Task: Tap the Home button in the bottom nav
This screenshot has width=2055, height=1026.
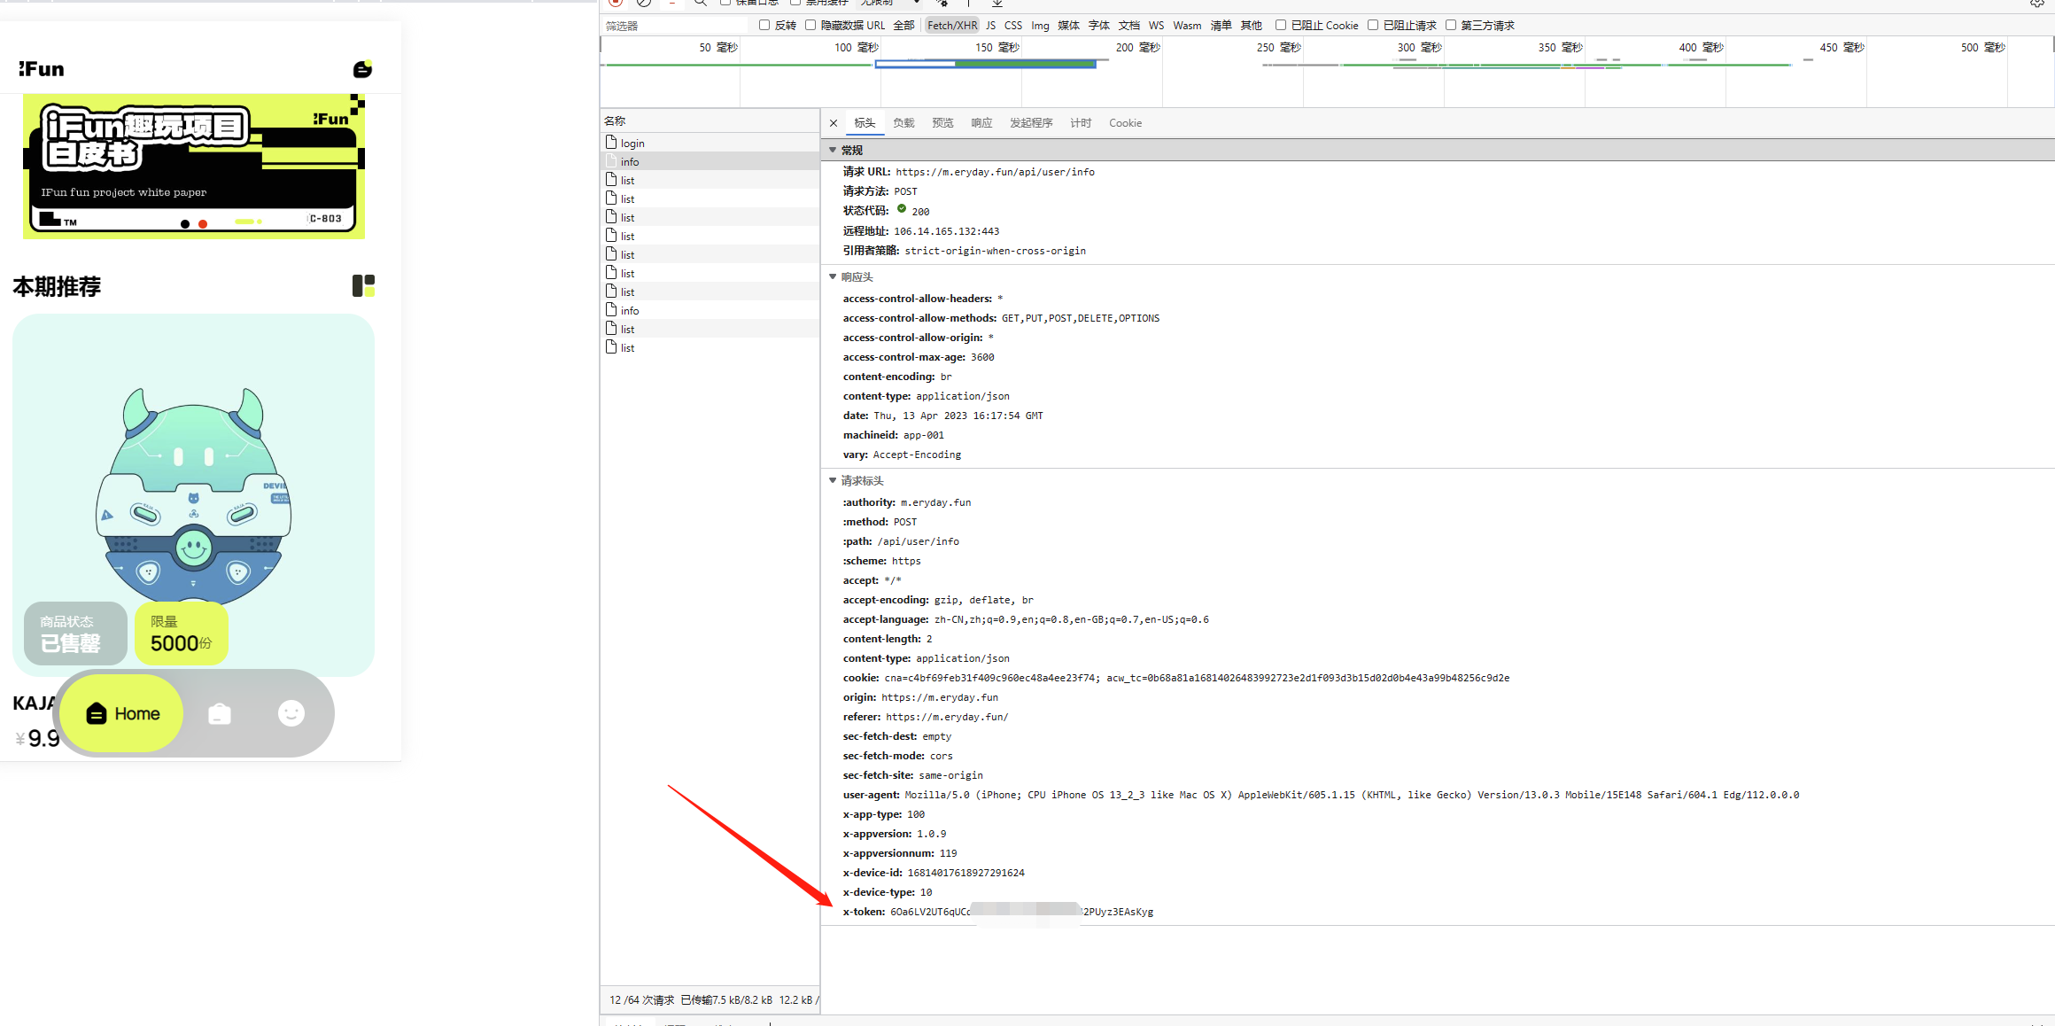Action: pos(122,713)
